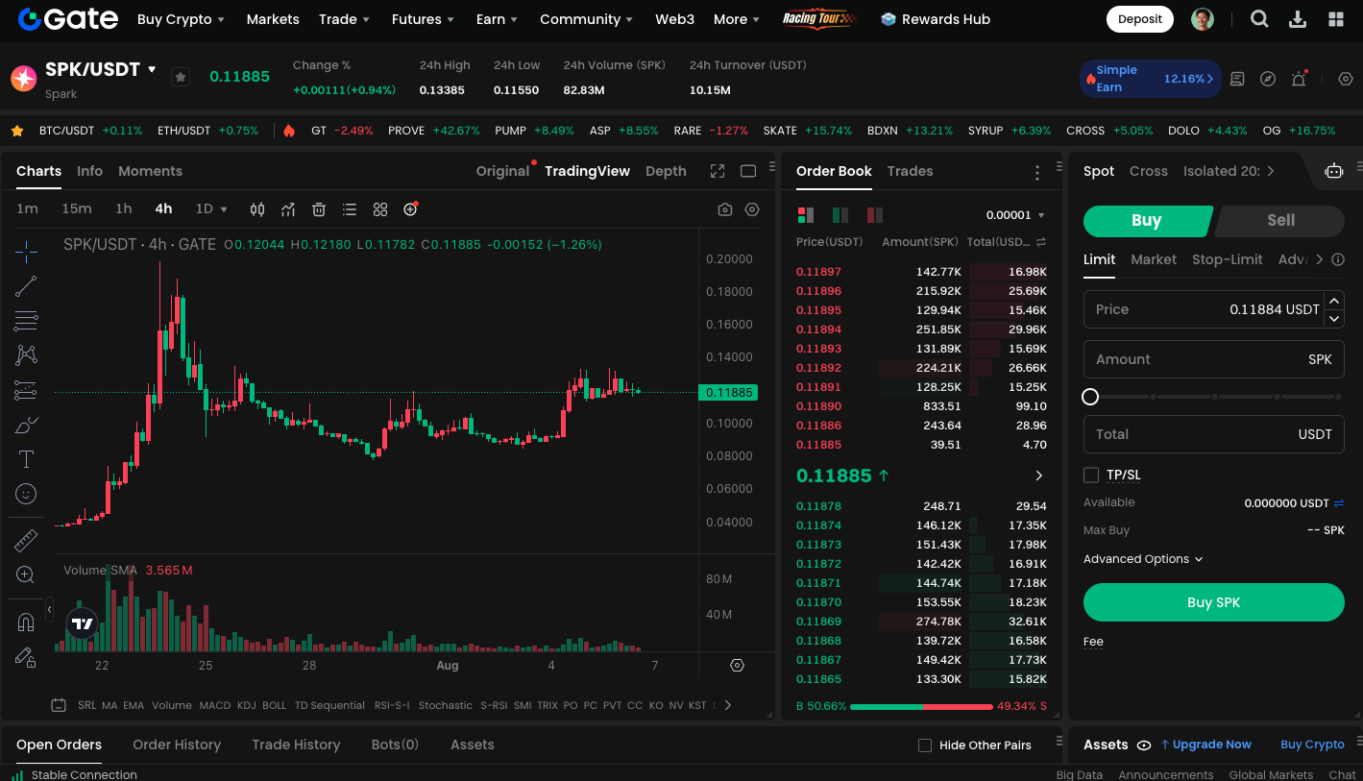Open the chart indicators icon
Screen dimensions: 1363x781
[x=288, y=209]
